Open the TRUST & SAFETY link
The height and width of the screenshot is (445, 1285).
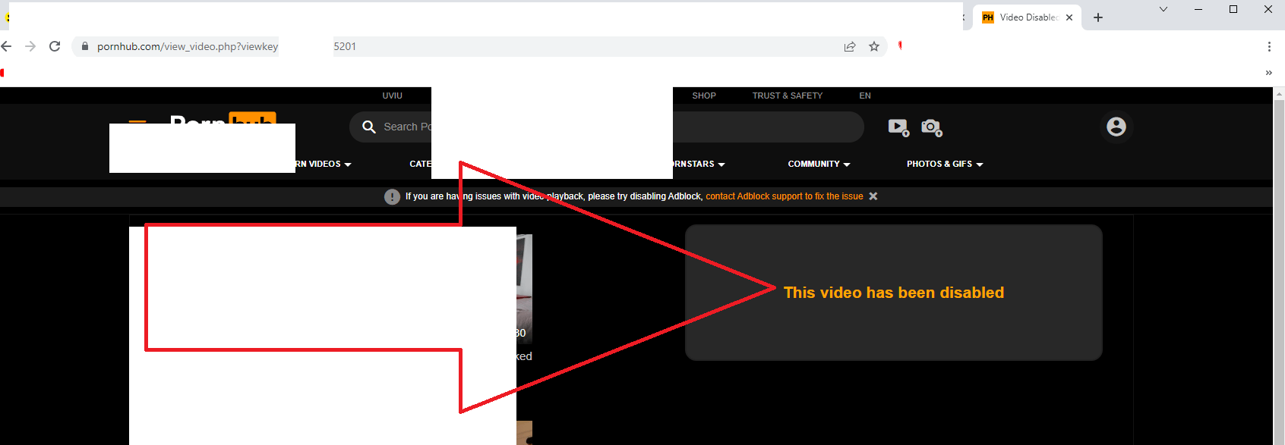[788, 96]
